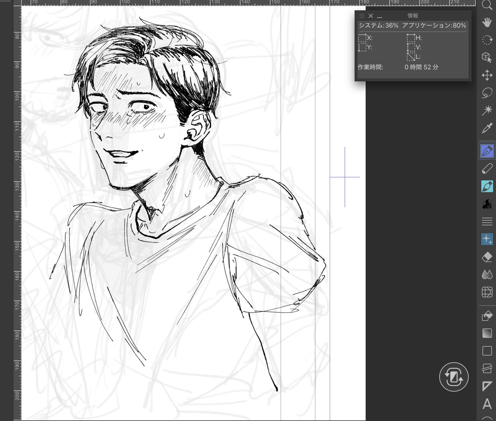Select the Blend color-mixing tool
The image size is (496, 421).
pos(487,275)
